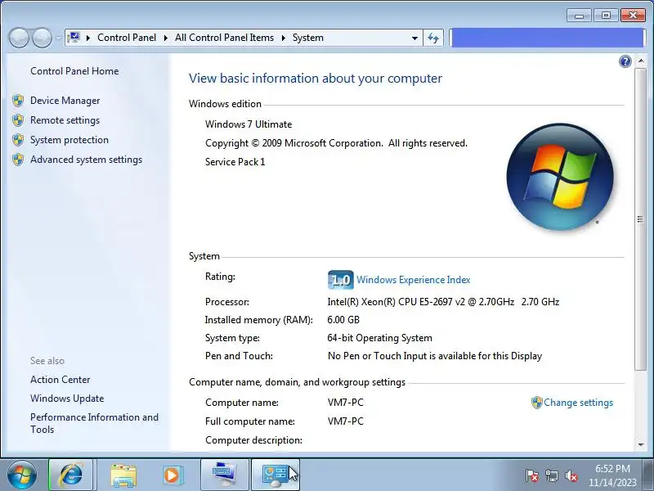Expand arrow before Control Panel breadcrumb
Viewport: 654px width, 491px height.
[88, 38]
